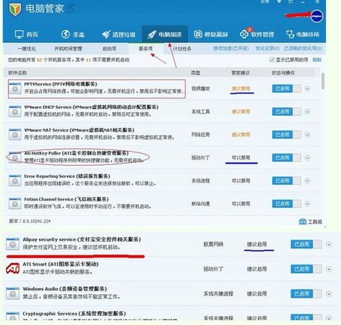Click the Cryptographic Services name text

coord(74,313)
